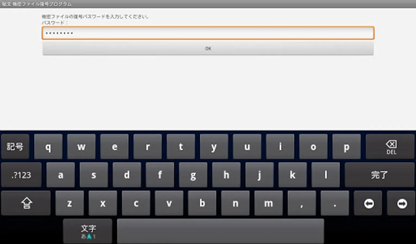Tap the r key

pos(148,147)
